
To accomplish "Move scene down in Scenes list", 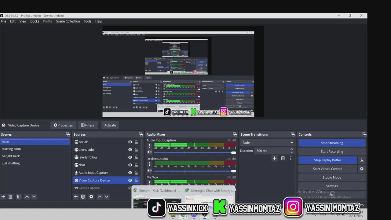I will pos(34,197).
